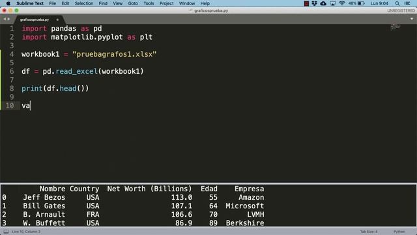The width and height of the screenshot is (417, 235).
Task: Go to previous tab with left arrow
Action: 5,19
